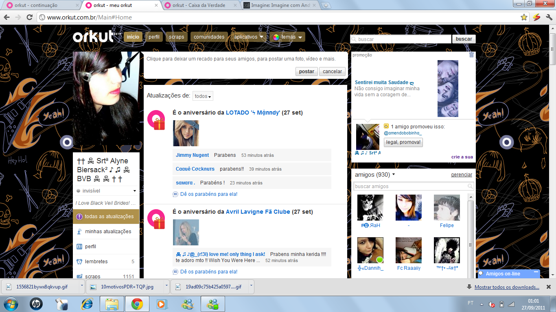
Task: Open scraps in top navigation
Action: 177,37
